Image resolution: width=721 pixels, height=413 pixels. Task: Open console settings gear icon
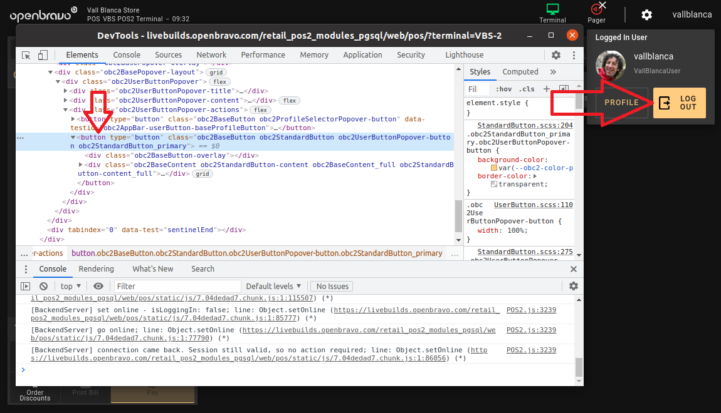[x=573, y=286]
